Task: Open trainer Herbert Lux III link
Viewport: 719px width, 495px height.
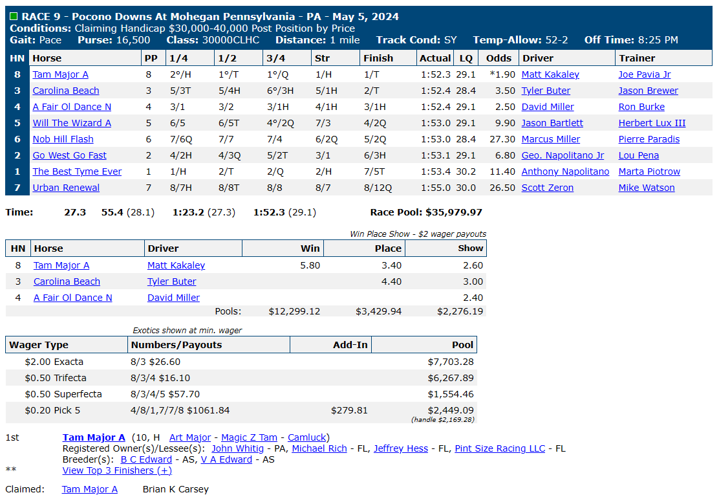Action: [x=652, y=123]
